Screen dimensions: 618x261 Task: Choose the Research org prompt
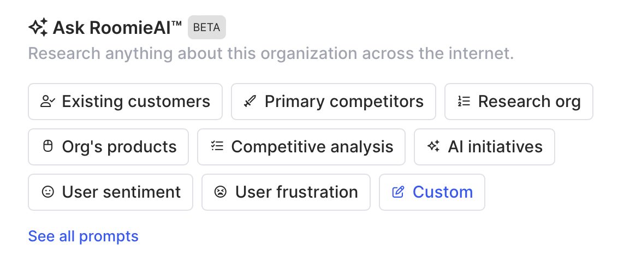click(519, 102)
